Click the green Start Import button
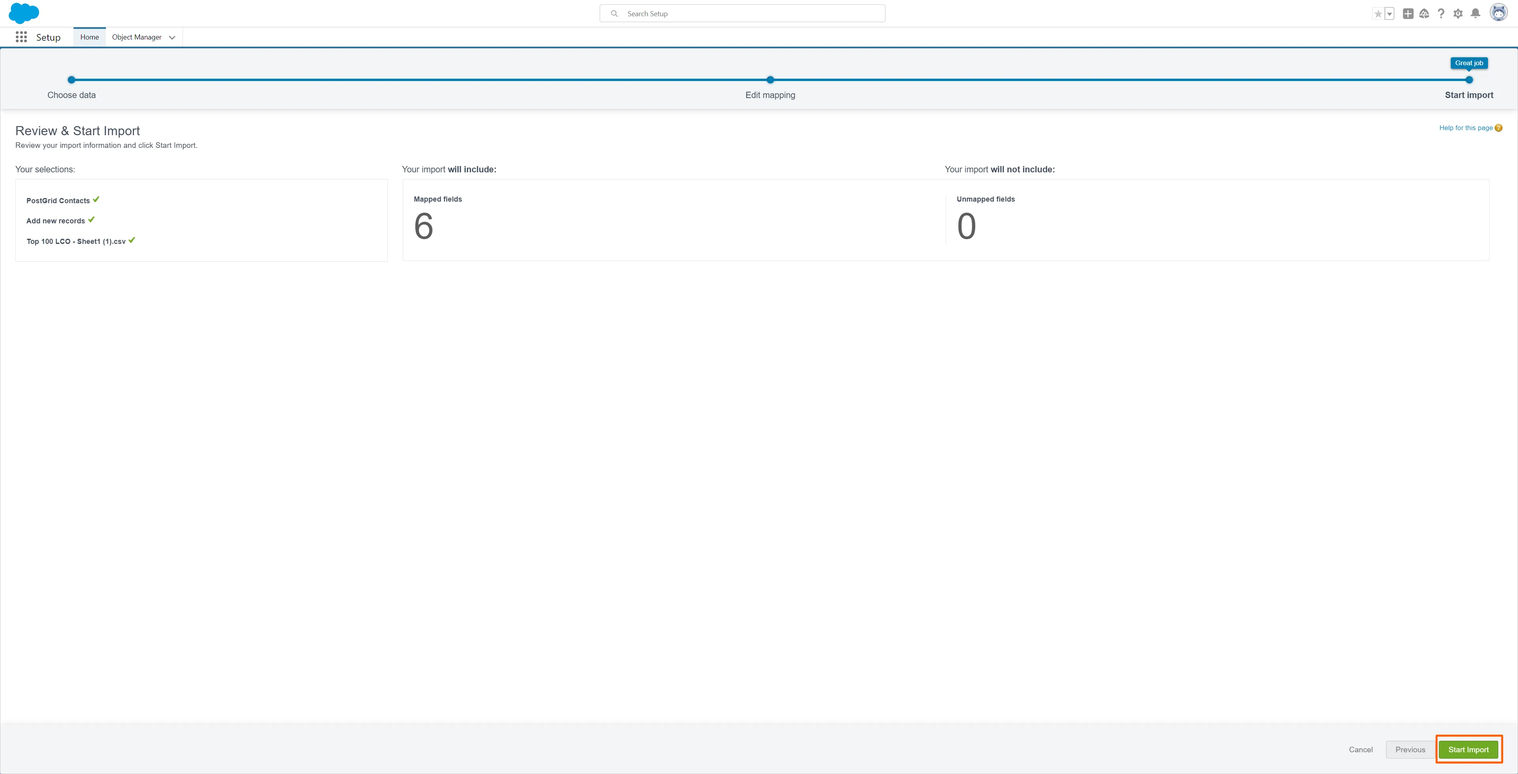1518x774 pixels. coord(1469,749)
